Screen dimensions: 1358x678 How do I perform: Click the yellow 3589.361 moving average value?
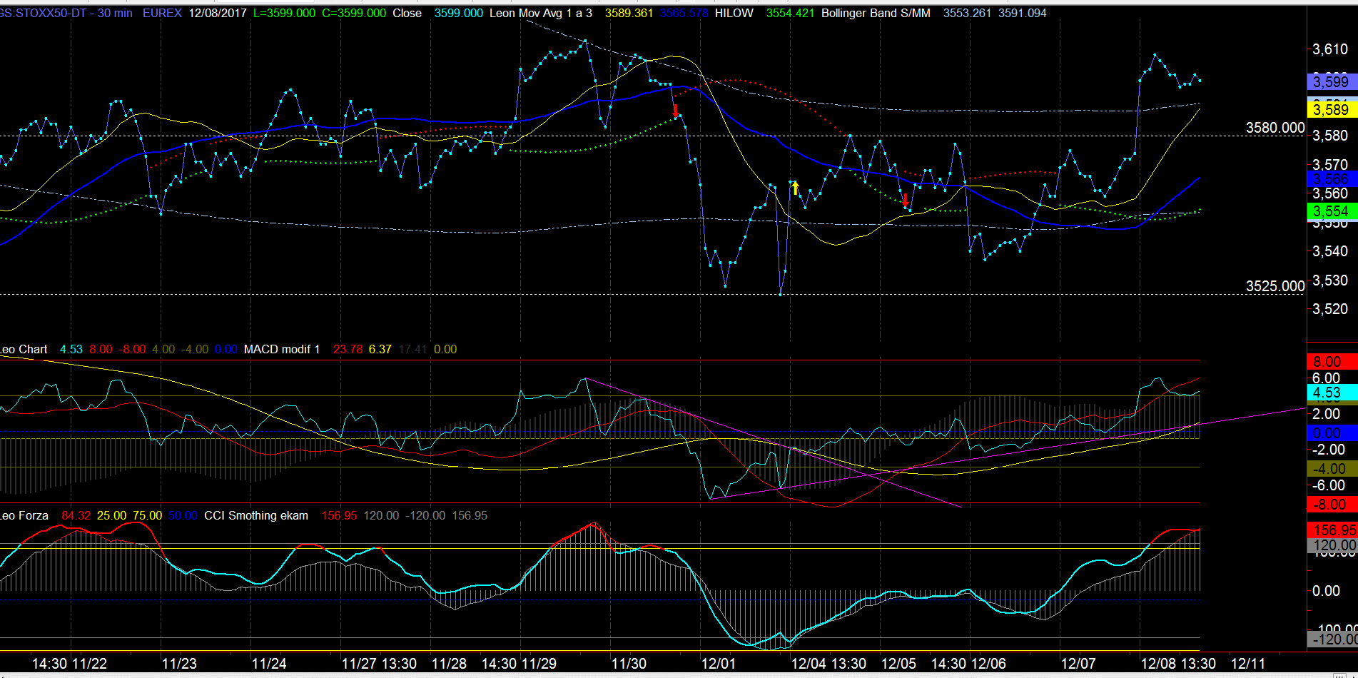coord(629,13)
